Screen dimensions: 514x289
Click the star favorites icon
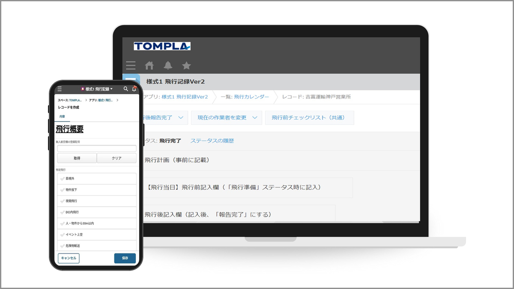point(186,65)
